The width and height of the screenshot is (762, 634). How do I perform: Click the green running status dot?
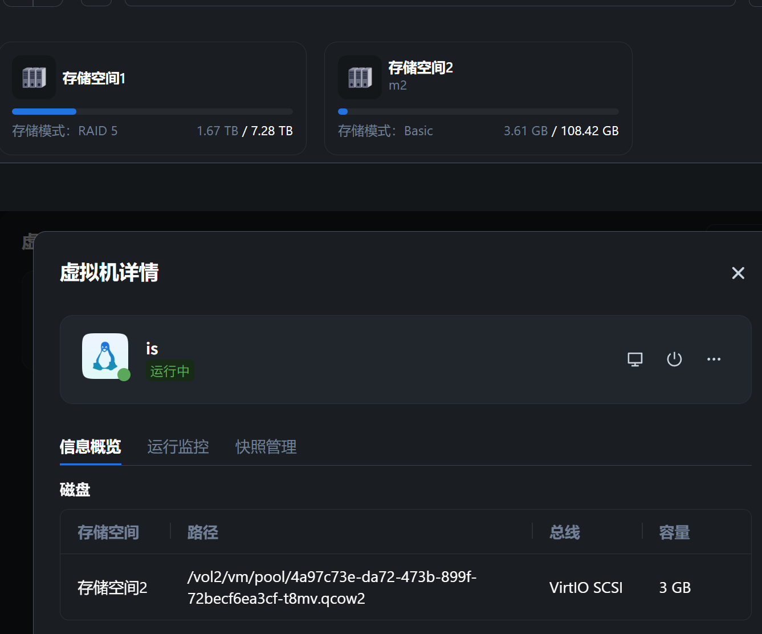click(124, 375)
